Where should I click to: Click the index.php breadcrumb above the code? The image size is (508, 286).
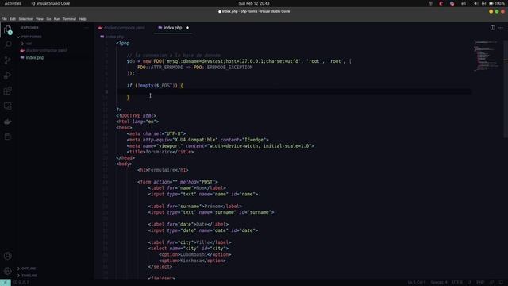click(x=113, y=37)
